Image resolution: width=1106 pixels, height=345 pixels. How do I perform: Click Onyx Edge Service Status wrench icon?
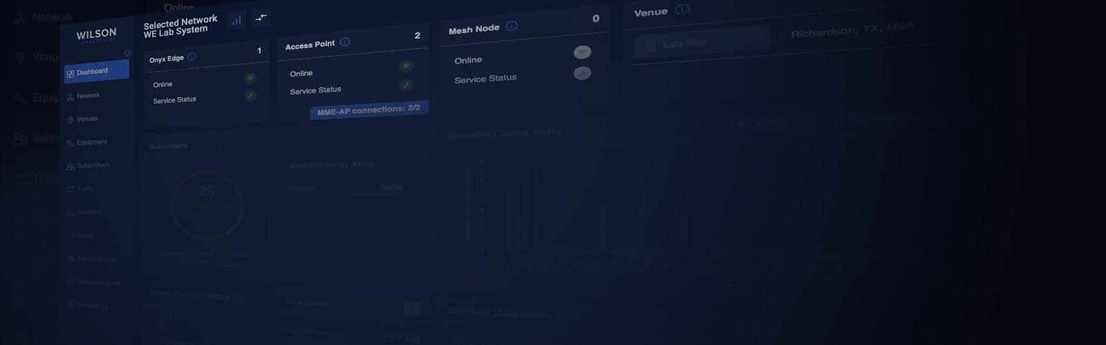(250, 95)
